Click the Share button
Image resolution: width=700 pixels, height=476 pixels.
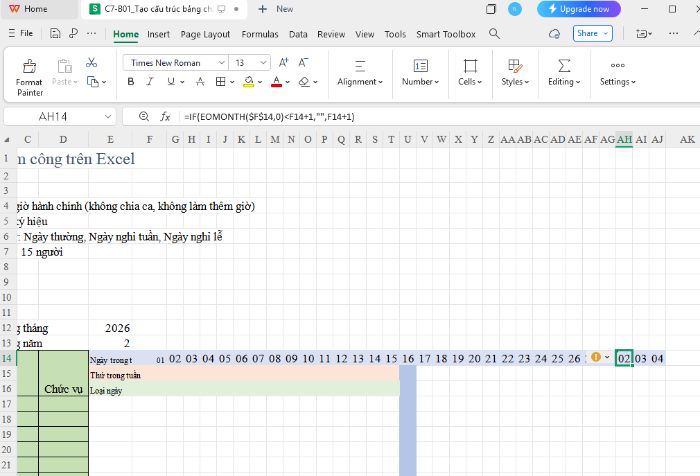tap(593, 33)
